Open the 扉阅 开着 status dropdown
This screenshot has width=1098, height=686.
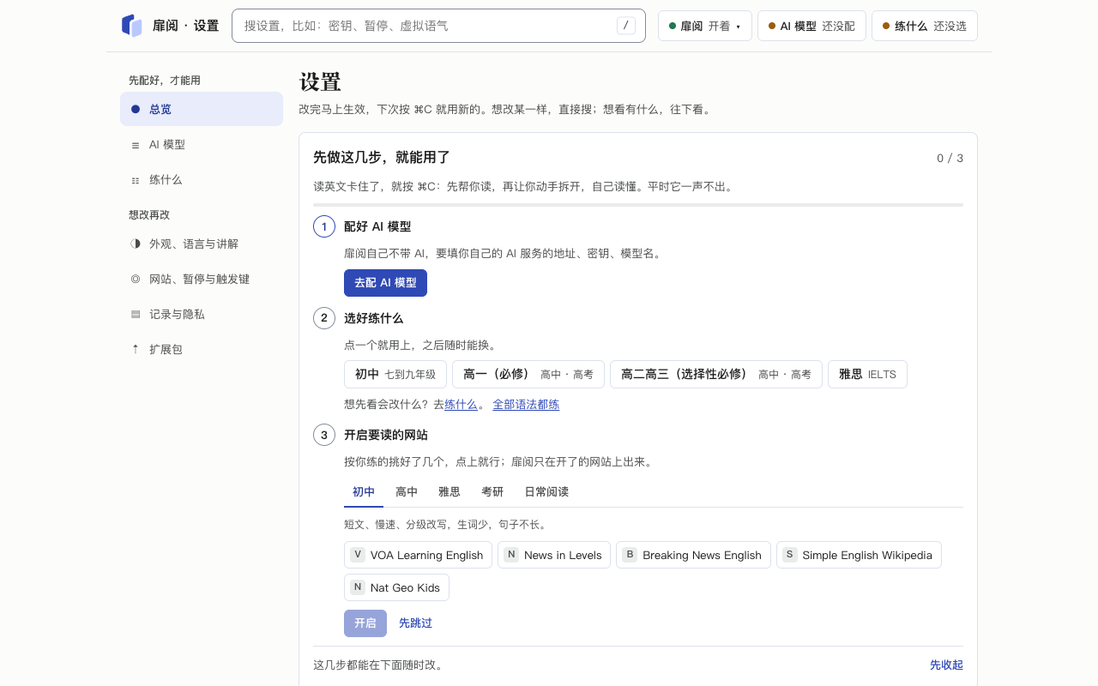[x=705, y=26]
